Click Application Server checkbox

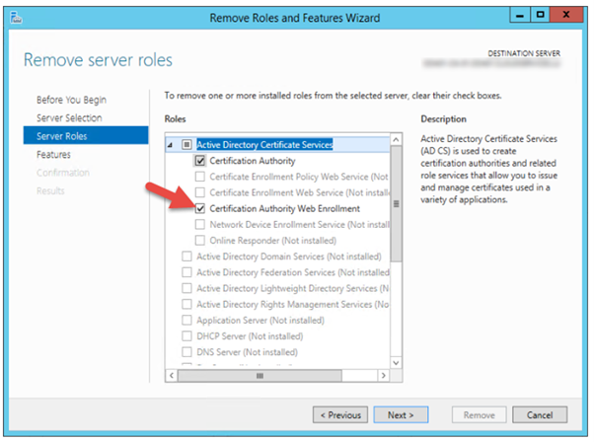pyautogui.click(x=186, y=320)
